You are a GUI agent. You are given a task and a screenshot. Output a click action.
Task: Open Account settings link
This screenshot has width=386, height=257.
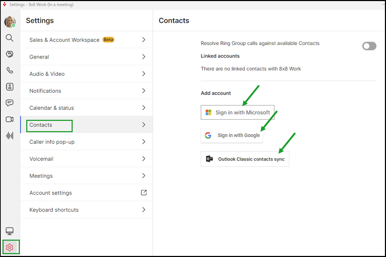[86, 192]
